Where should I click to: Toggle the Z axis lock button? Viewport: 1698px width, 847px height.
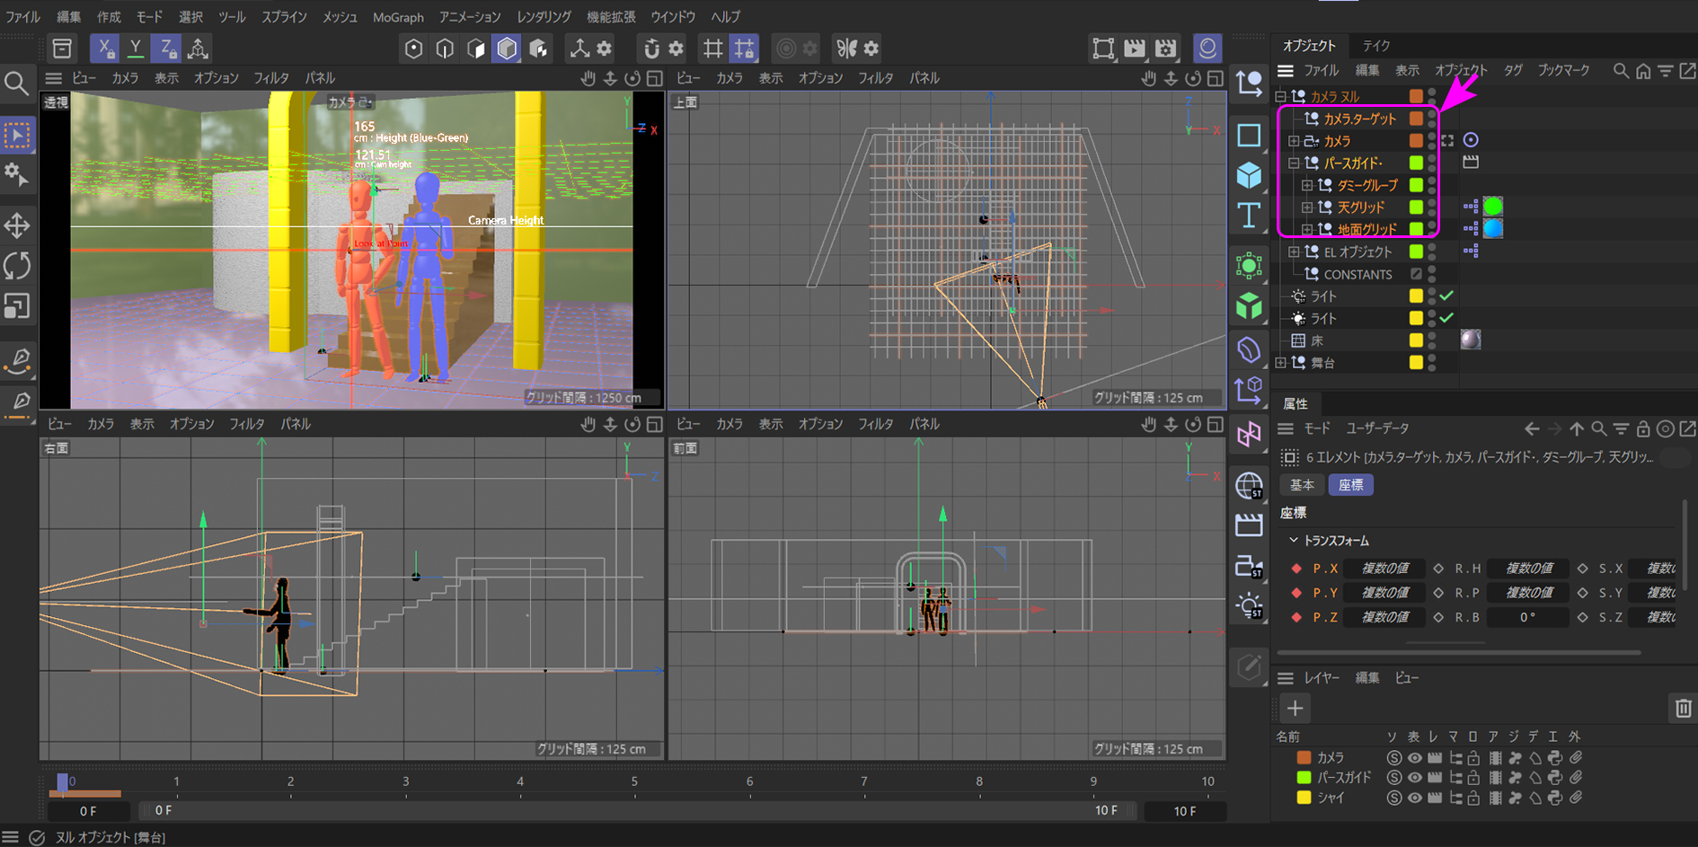(x=167, y=48)
